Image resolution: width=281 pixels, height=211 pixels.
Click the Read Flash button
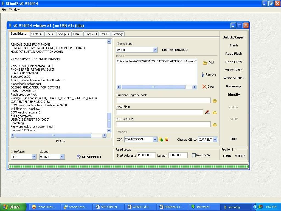click(234, 54)
